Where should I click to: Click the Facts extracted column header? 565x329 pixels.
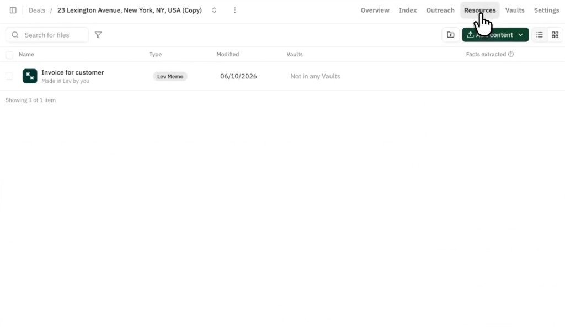pyautogui.click(x=486, y=55)
